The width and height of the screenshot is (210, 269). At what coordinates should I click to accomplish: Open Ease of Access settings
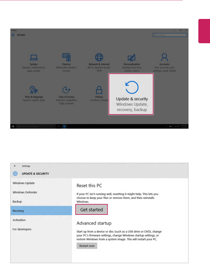pyautogui.click(x=66, y=95)
